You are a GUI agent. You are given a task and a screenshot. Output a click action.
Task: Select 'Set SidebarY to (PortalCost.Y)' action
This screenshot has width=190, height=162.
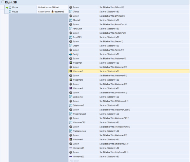(x=113, y=24)
